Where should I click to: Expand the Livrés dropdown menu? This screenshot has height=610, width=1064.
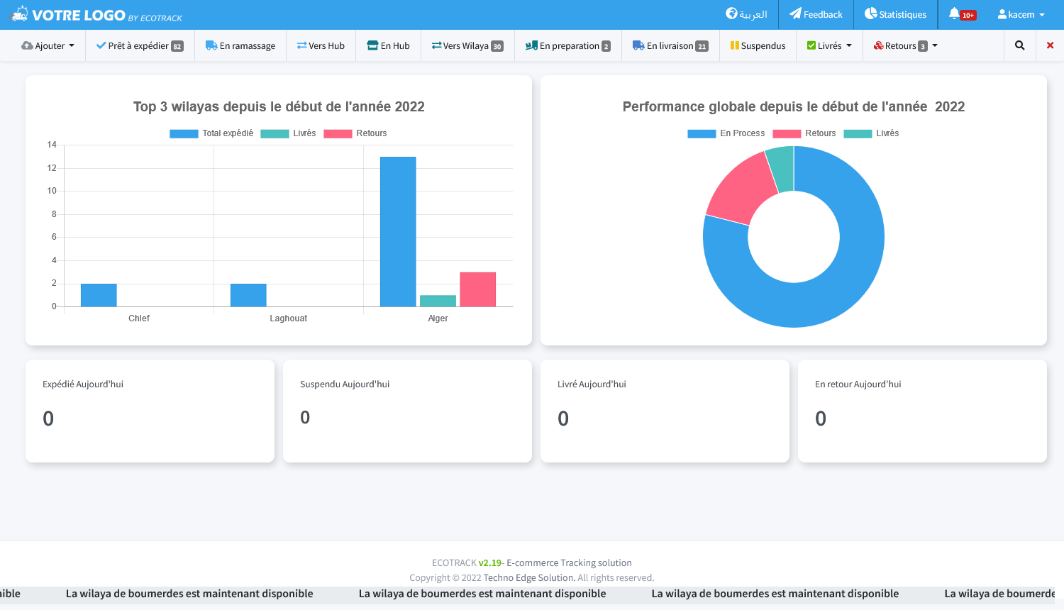(829, 45)
